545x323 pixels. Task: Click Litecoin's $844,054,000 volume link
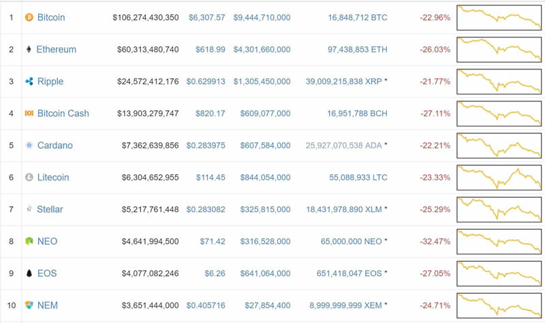[x=262, y=177]
